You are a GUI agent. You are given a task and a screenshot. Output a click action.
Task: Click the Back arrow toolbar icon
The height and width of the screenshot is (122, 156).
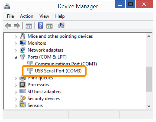8,26
